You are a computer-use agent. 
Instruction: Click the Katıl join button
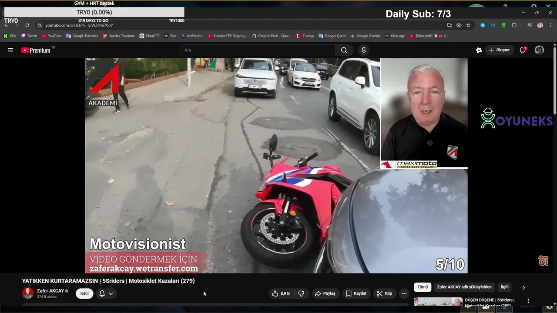(84, 293)
